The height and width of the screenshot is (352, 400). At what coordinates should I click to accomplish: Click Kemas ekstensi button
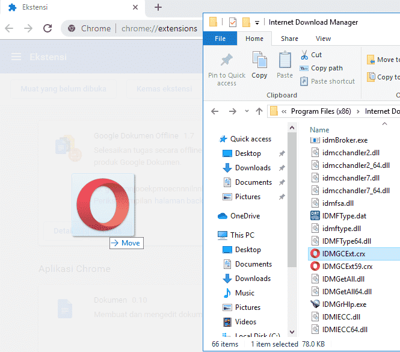pyautogui.click(x=164, y=89)
